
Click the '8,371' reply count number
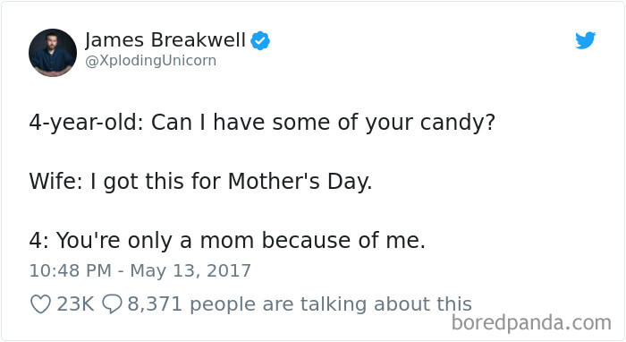pos(155,304)
